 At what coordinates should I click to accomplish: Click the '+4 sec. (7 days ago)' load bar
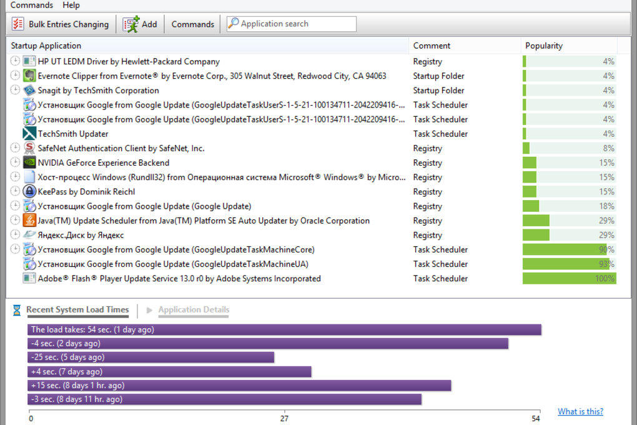pos(169,371)
